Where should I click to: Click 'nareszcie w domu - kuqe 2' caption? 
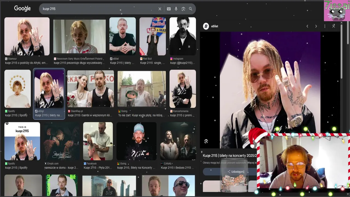tap(61, 168)
